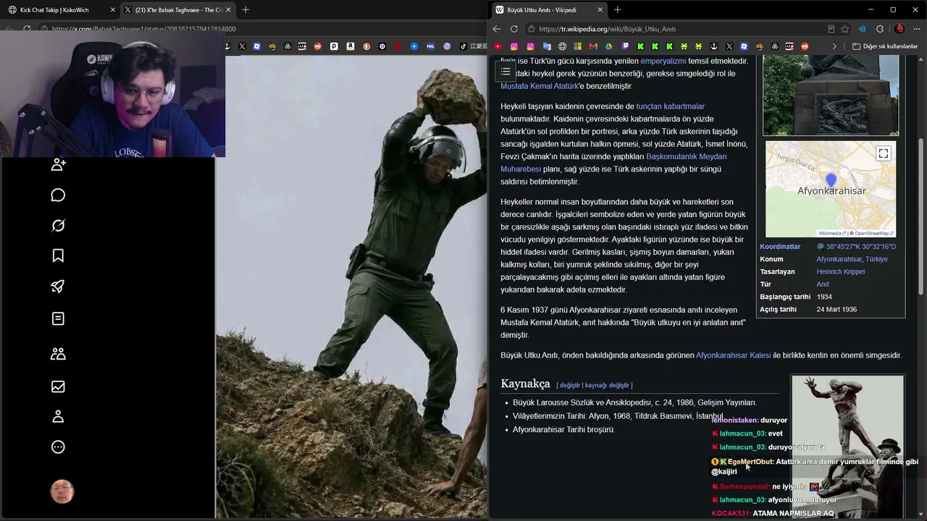Close the Kick Chat Takip tab
Viewport: 927px width, 521px height.
113,10
